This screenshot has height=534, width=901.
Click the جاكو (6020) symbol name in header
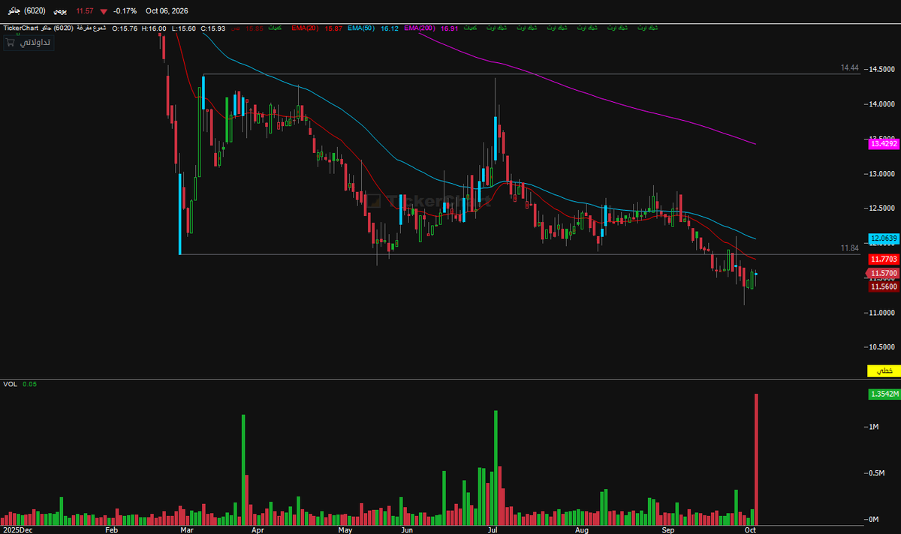pos(25,11)
